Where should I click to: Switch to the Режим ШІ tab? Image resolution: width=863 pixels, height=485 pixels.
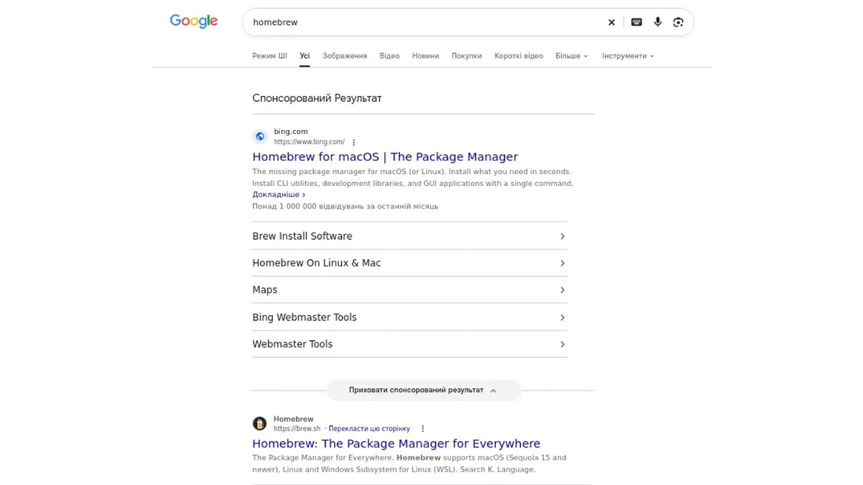(270, 55)
